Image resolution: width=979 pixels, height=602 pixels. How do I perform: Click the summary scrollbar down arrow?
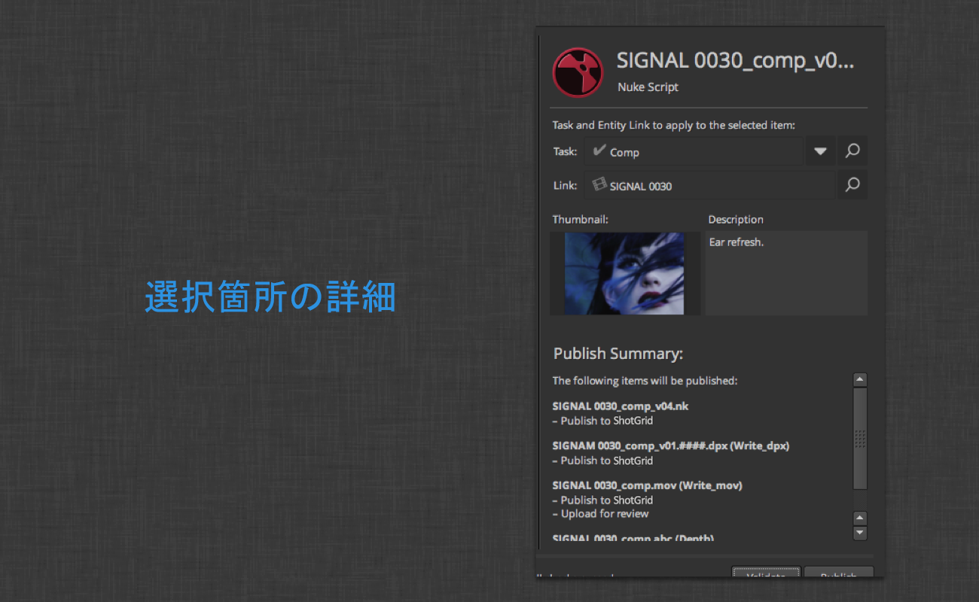[x=860, y=533]
